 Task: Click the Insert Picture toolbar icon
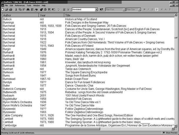pyautogui.click(x=64, y=9)
